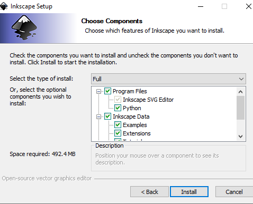Toggle the Examples checkbox
This screenshot has width=253, height=204.
pos(118,125)
